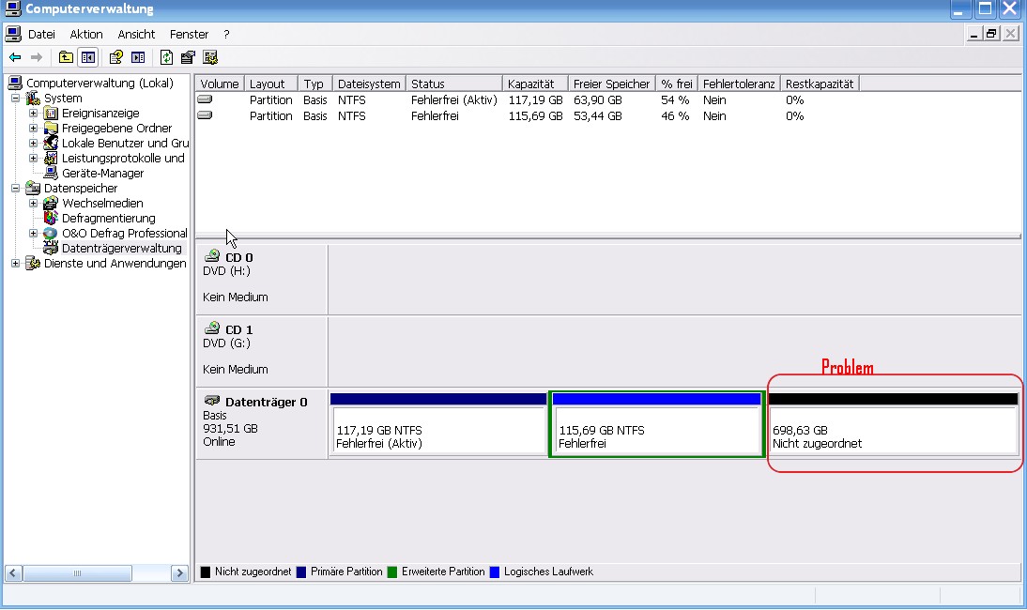The height and width of the screenshot is (610, 1027).
Task: Click the Defragmentierung icon
Action: pyautogui.click(x=51, y=219)
